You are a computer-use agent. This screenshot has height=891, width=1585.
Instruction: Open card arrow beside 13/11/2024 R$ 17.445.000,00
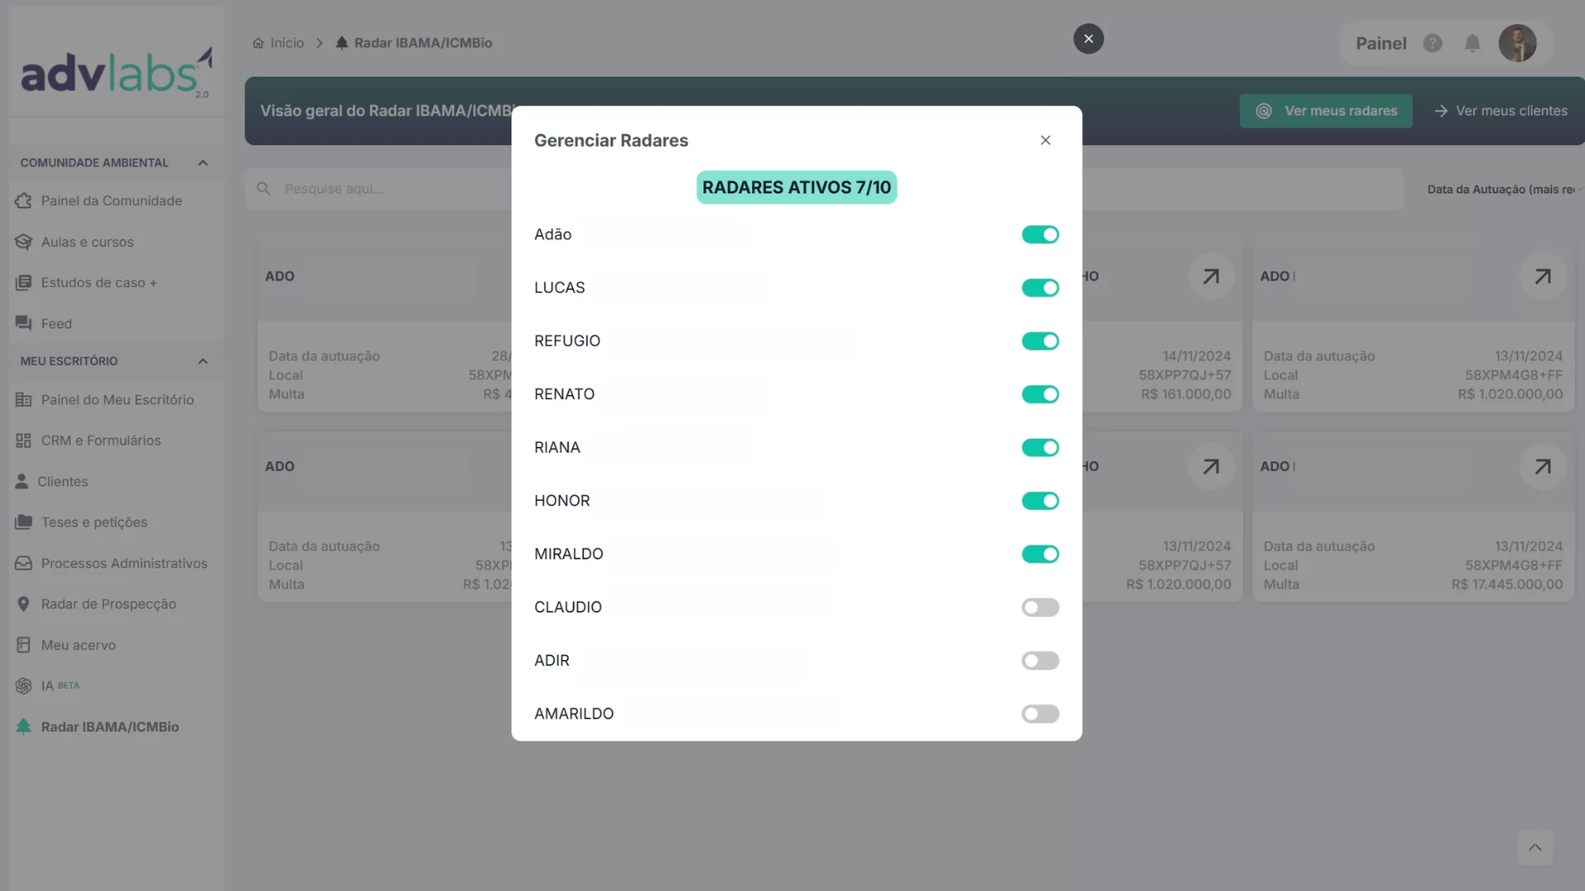[1542, 467]
